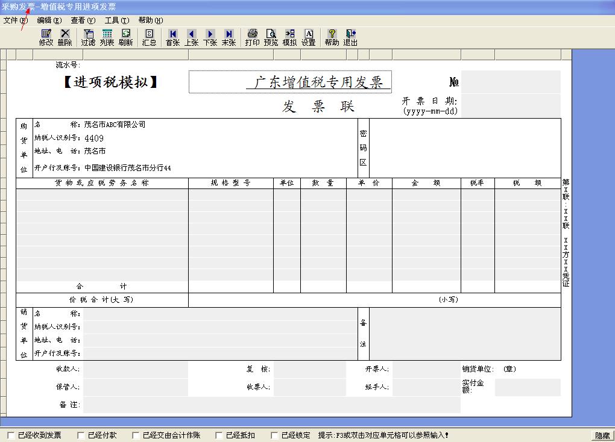Open 设置 (settings) from toolbar
The width and height of the screenshot is (615, 442).
(309, 37)
